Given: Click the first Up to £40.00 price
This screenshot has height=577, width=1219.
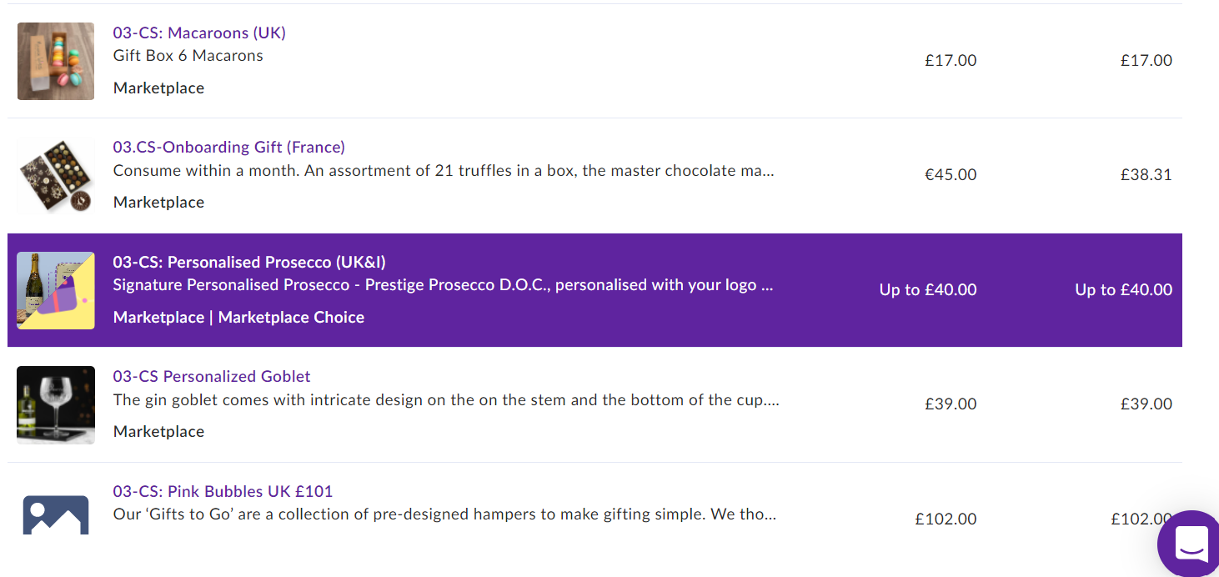Looking at the screenshot, I should 928,290.
